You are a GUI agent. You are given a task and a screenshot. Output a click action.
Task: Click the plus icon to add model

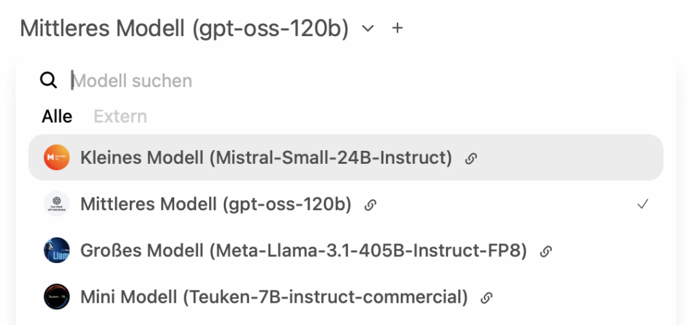point(398,29)
